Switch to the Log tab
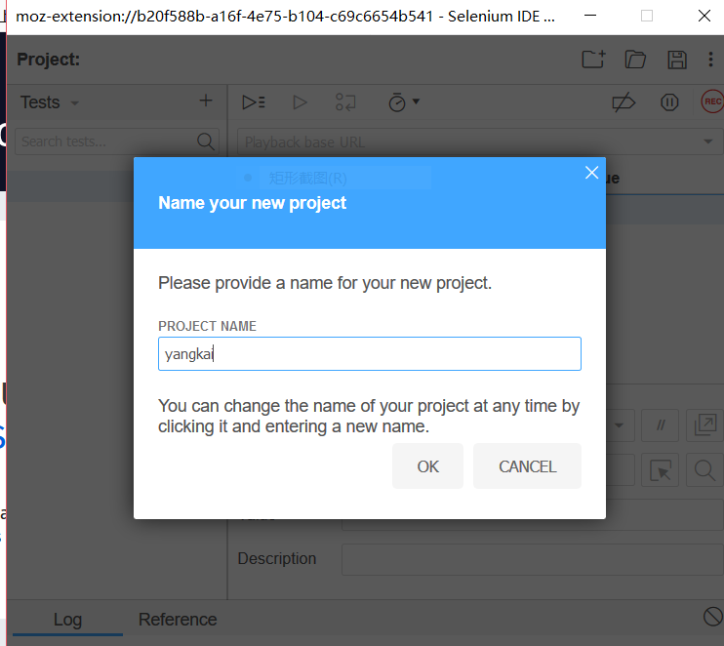 pyautogui.click(x=67, y=620)
